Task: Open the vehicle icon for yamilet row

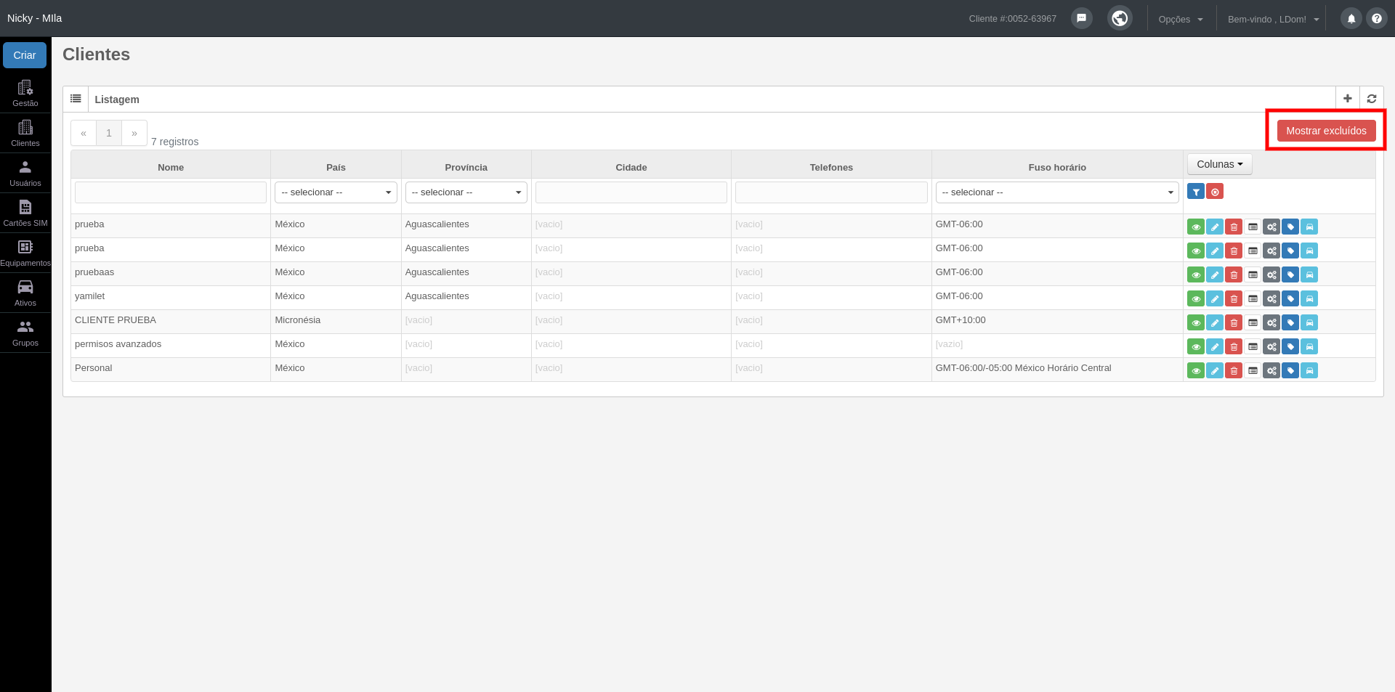Action: pyautogui.click(x=1309, y=298)
